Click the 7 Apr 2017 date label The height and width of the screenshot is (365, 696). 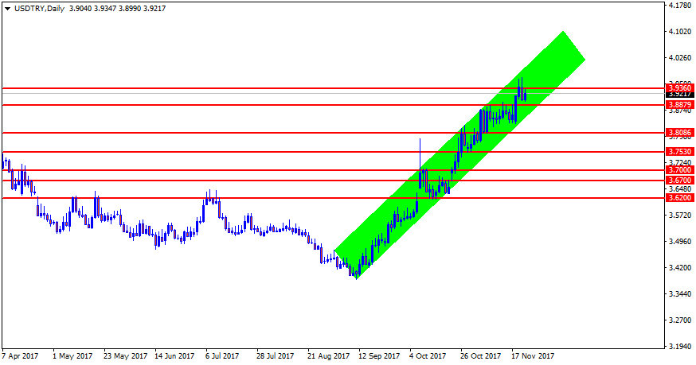tap(20, 355)
